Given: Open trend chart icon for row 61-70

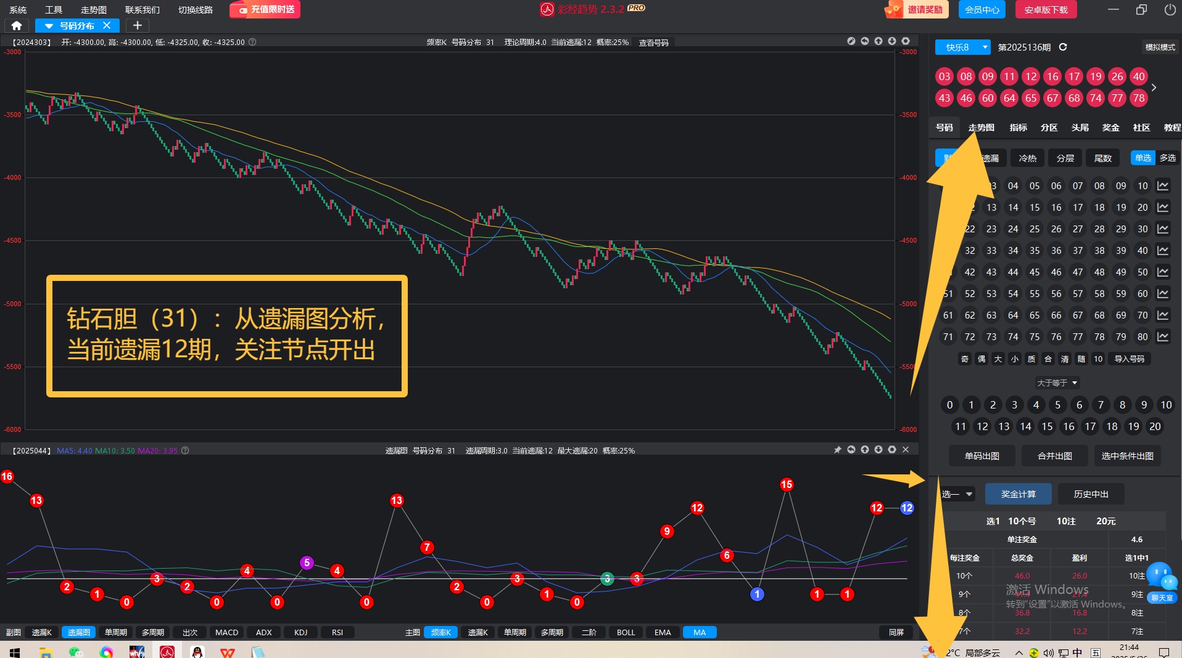Looking at the screenshot, I should (x=1163, y=315).
